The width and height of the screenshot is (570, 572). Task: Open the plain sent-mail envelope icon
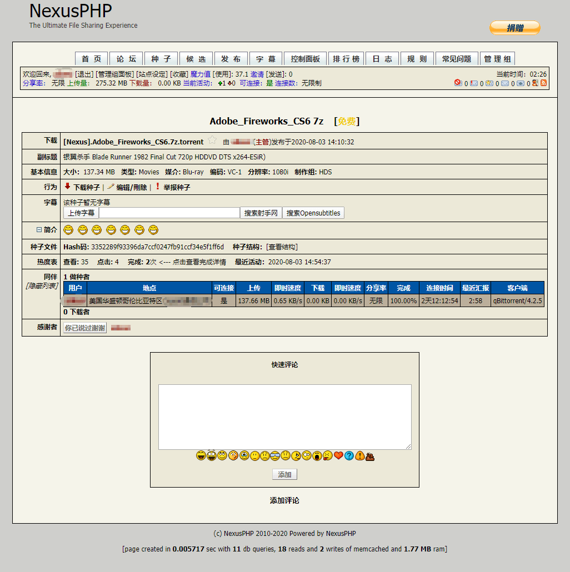point(505,83)
